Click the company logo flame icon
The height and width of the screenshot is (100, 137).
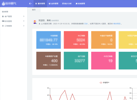coord(3,3)
